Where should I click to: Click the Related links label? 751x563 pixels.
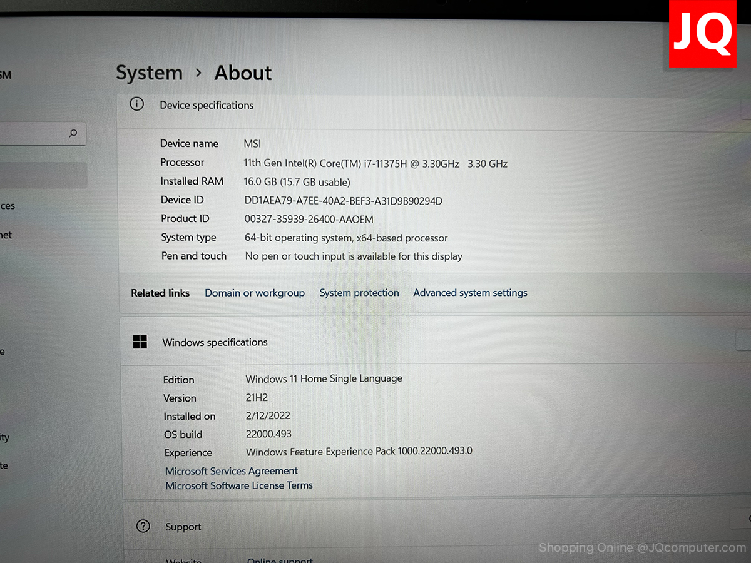pyautogui.click(x=160, y=293)
